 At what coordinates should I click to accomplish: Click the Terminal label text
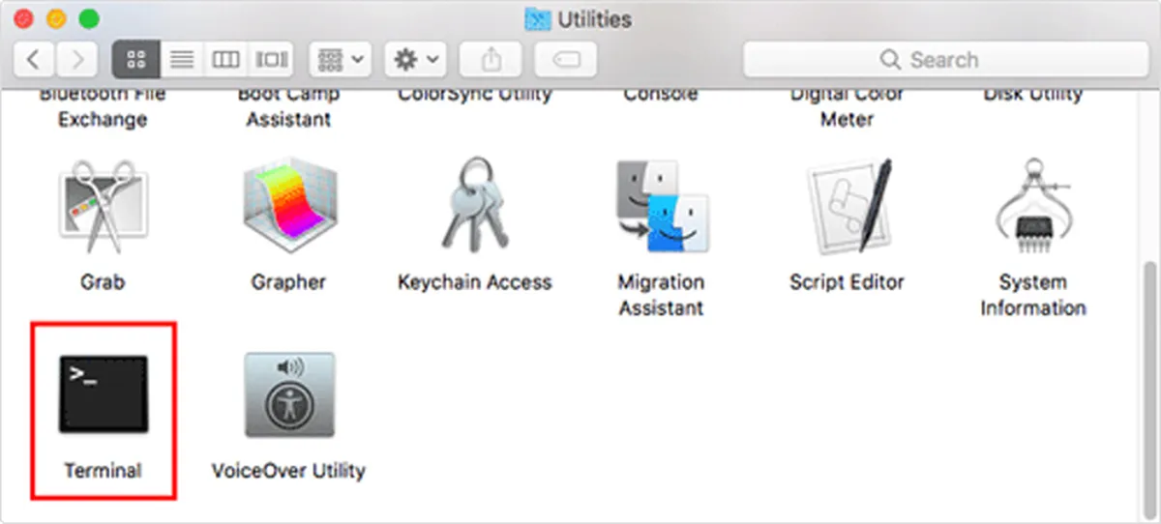point(103,471)
